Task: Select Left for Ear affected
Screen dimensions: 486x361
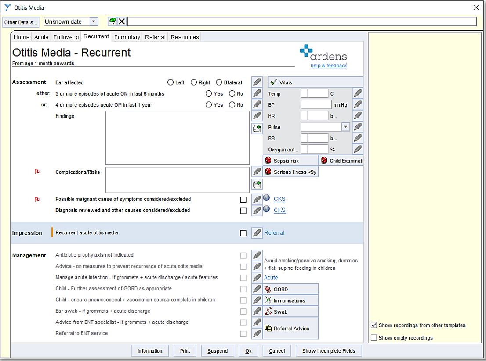Action: click(x=170, y=82)
